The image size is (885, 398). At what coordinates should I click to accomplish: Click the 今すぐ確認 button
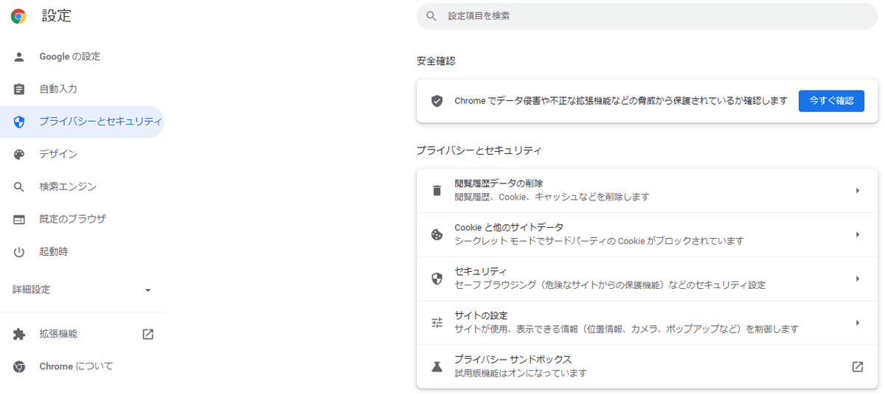coord(831,101)
